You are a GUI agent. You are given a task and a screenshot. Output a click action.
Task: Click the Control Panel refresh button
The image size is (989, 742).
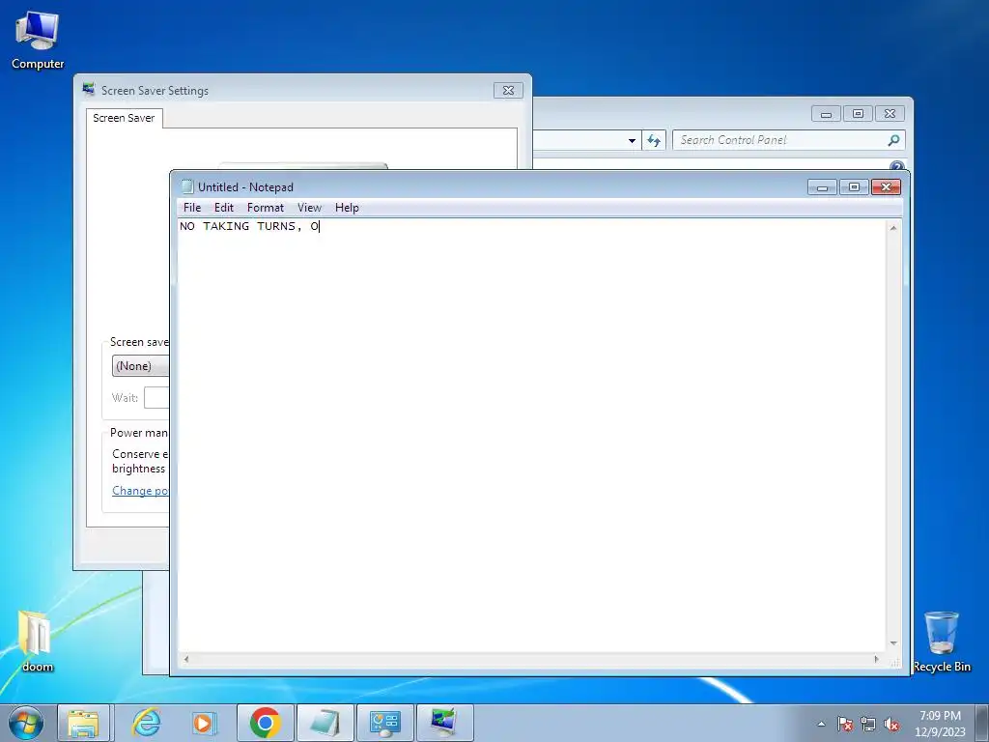[654, 140]
